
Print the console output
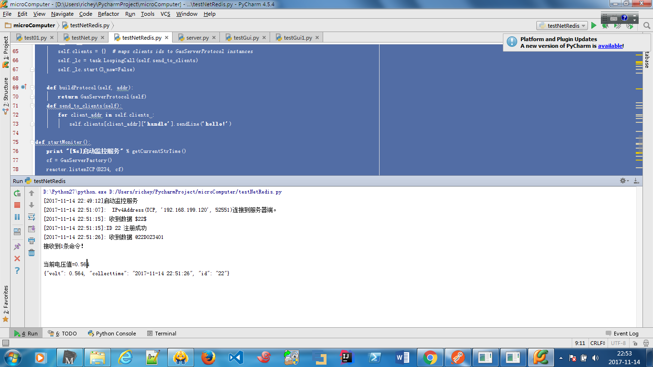tap(32, 241)
